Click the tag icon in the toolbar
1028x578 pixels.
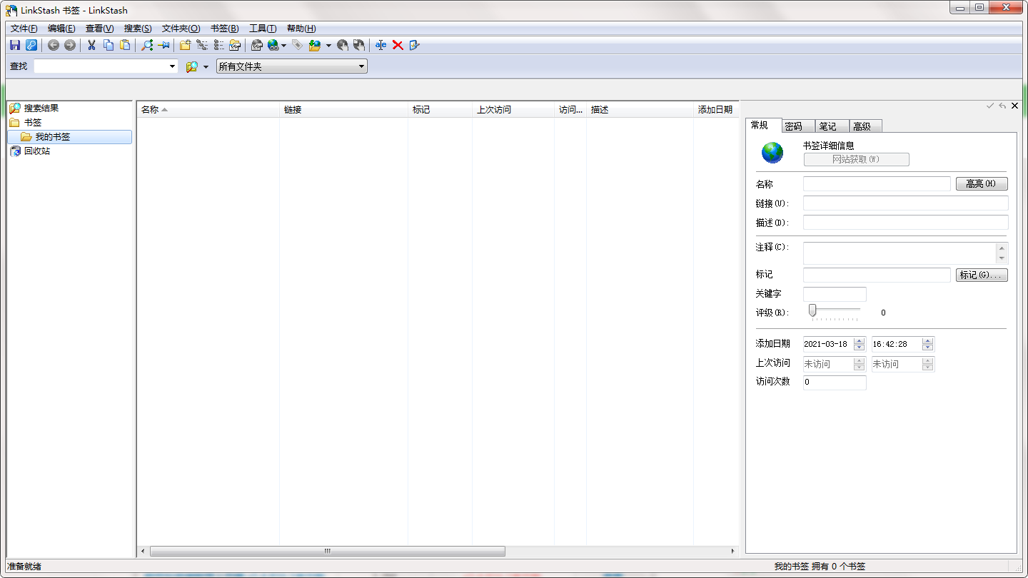[x=298, y=45]
